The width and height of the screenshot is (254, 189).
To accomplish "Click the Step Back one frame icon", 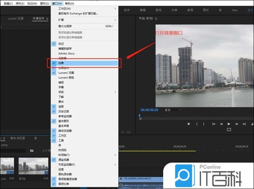I will (221, 124).
